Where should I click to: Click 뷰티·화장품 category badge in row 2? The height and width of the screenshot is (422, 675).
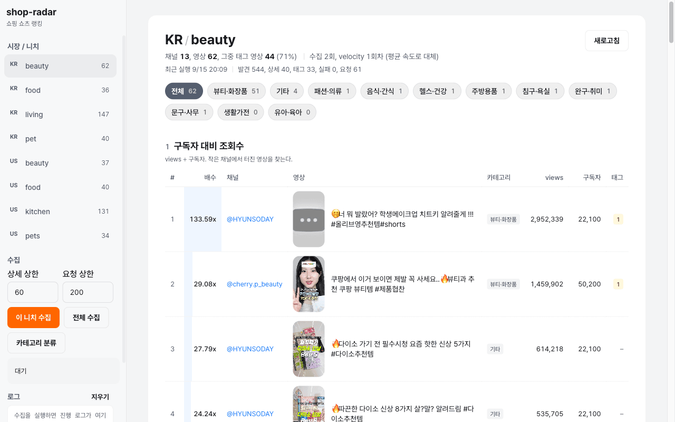point(503,284)
